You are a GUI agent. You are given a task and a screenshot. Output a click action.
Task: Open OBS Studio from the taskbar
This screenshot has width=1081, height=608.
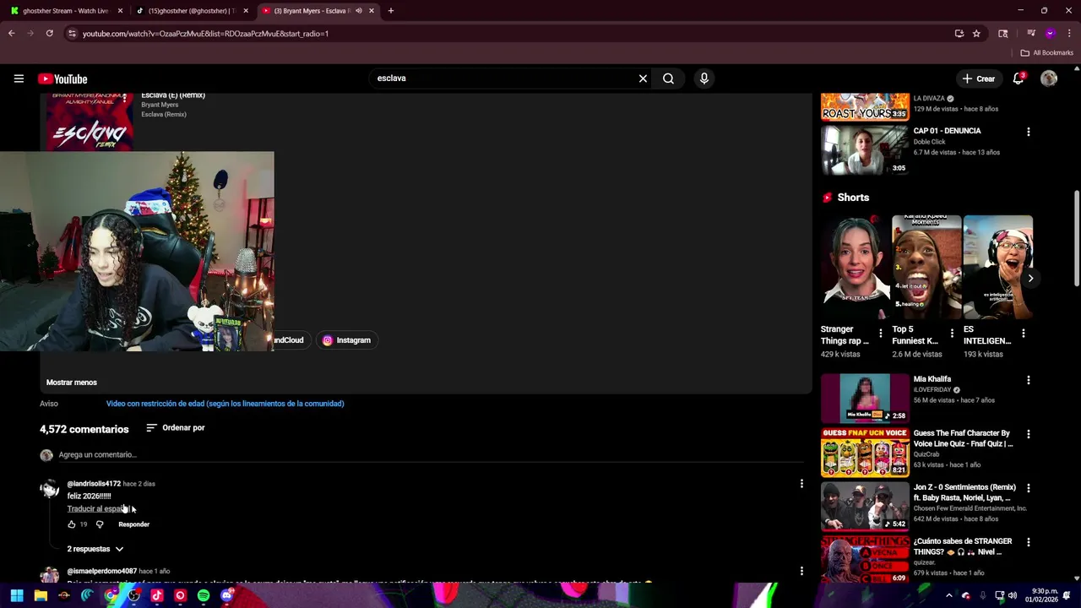[133, 595]
